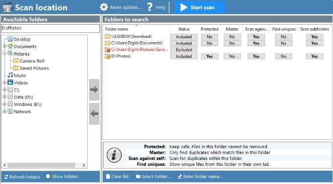This screenshot has height=184, width=333.
Task: Toggle Status of EGGBOX Download folder
Action: (184, 37)
